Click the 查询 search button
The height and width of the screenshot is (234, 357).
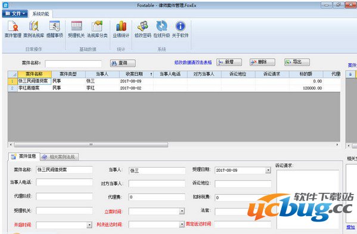pyautogui.click(x=123, y=63)
